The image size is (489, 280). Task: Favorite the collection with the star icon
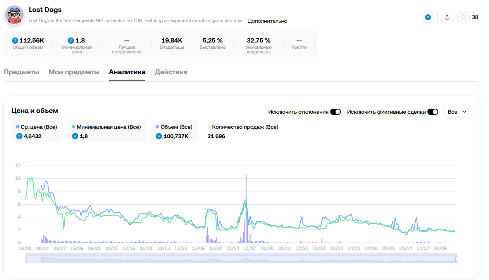coord(463,17)
